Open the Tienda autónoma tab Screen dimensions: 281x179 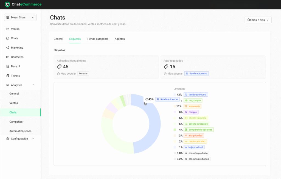tap(97, 39)
